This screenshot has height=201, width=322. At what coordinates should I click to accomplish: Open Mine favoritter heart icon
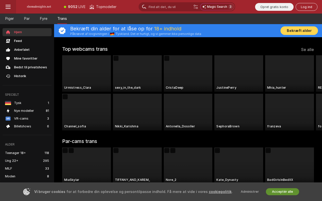click(8, 59)
